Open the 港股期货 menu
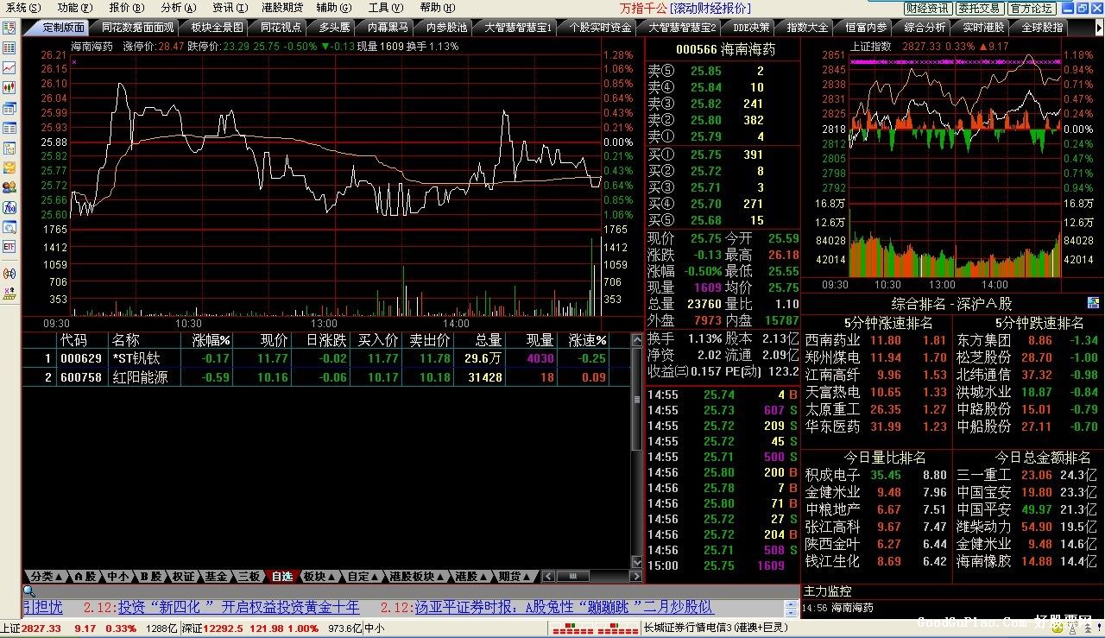 click(282, 7)
